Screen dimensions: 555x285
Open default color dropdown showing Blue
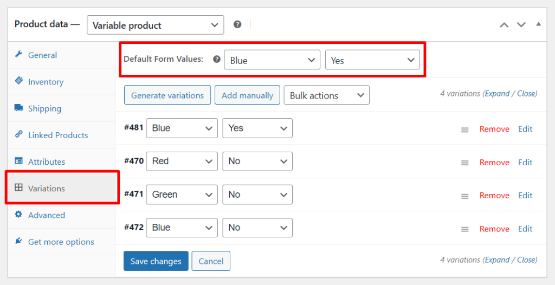point(272,60)
